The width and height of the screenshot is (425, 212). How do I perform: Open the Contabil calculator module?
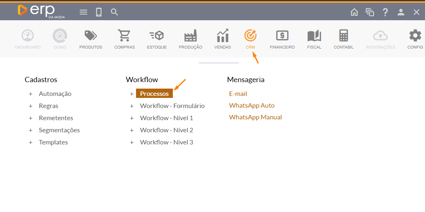point(344,36)
